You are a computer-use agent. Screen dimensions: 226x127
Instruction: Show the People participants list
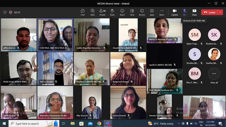pyautogui.click(x=102, y=12)
